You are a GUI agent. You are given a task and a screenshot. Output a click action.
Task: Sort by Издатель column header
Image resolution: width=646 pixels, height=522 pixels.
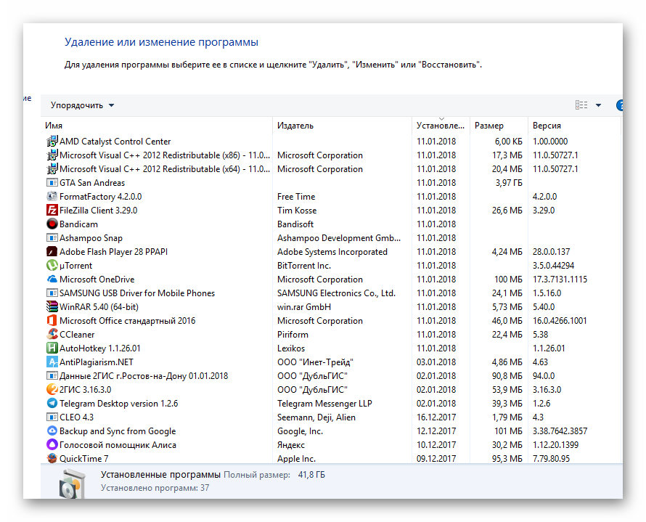click(x=342, y=126)
